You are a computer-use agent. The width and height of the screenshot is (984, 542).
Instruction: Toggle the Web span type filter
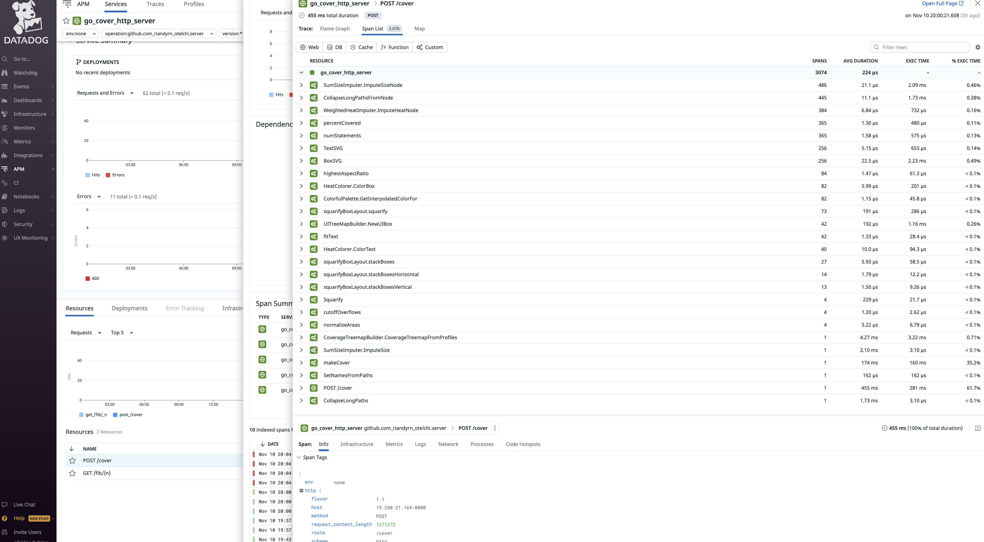pos(309,47)
